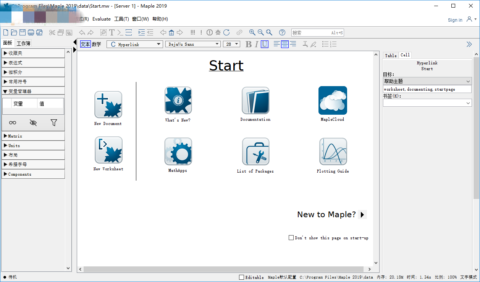480x282 pixels.
Task: Open the What's New? icon
Action: tap(178, 100)
